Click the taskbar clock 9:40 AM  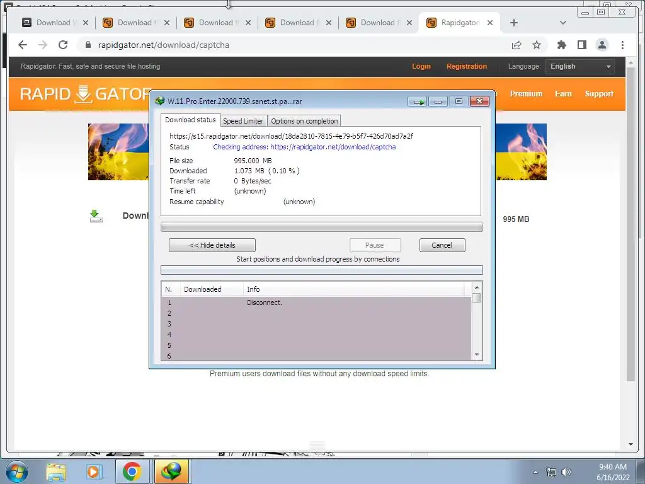point(612,467)
